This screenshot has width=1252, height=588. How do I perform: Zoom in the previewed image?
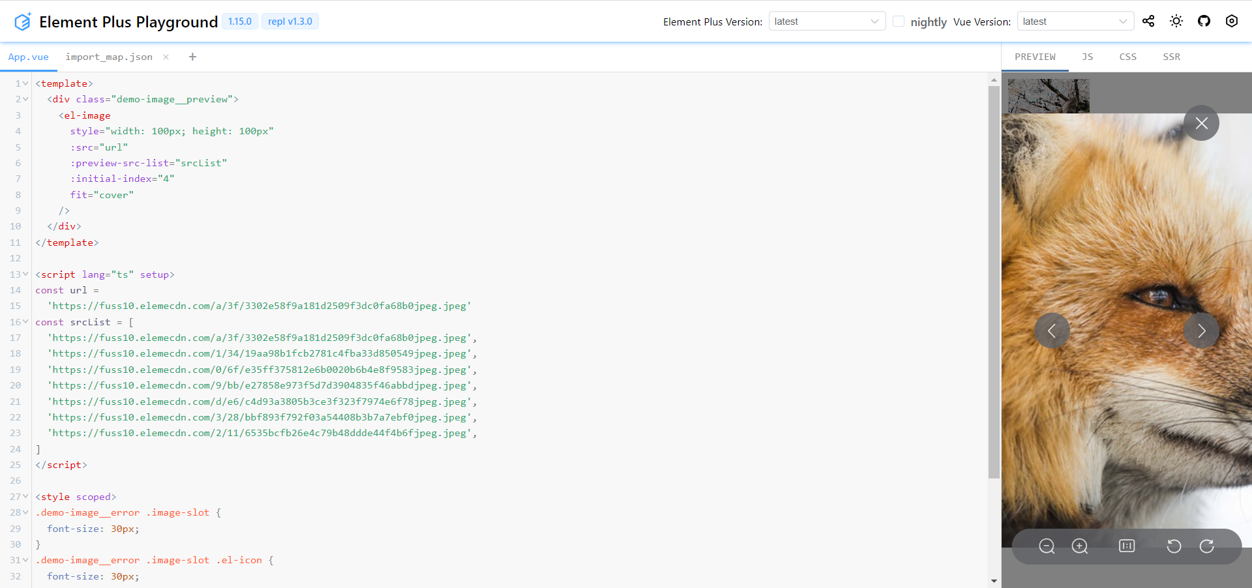(x=1080, y=546)
